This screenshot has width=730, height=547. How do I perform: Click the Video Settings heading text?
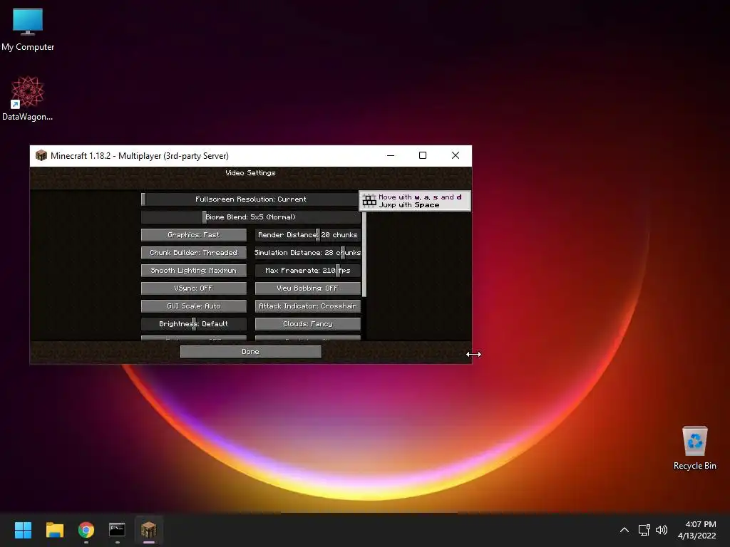(250, 172)
